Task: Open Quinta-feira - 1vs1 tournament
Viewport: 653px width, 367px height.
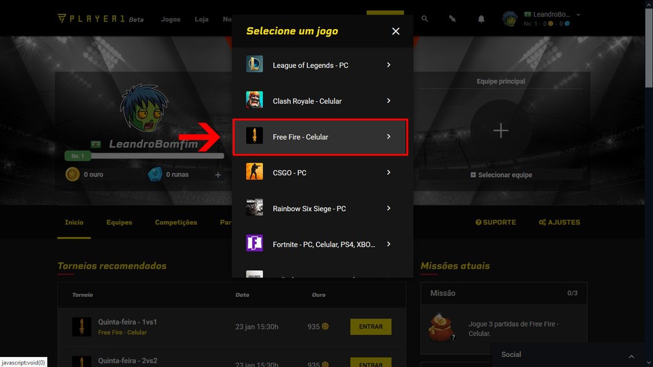Action: (x=127, y=322)
